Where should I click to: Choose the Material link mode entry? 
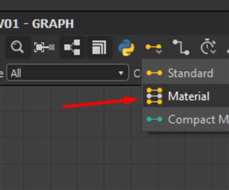click(x=186, y=96)
